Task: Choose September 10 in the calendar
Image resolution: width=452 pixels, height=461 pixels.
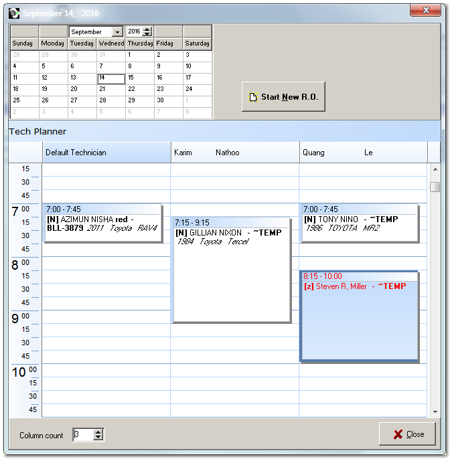Action: (197, 67)
